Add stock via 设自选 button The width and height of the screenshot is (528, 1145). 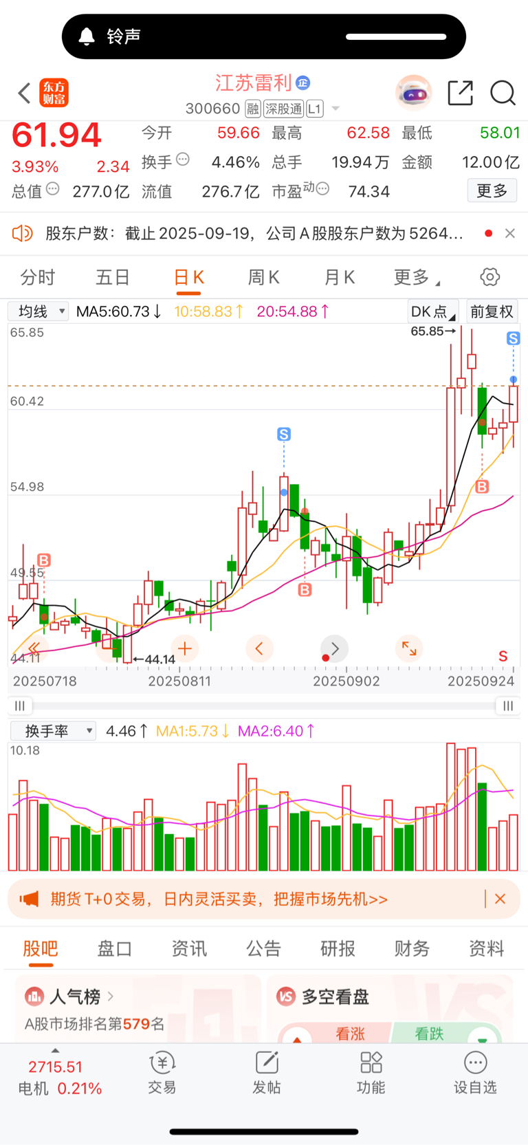[x=475, y=1073]
